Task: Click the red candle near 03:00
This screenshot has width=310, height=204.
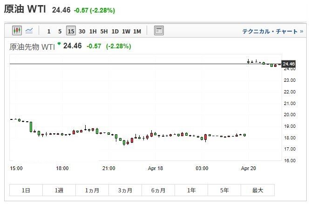Action: [206, 137]
